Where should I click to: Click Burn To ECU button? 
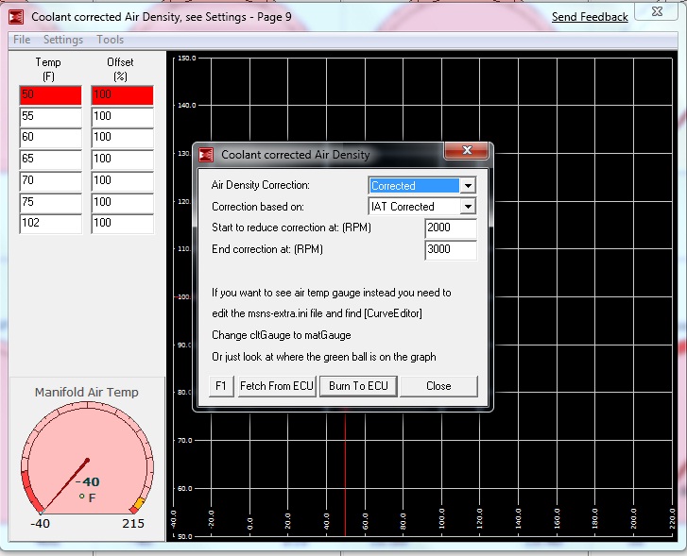pos(358,386)
